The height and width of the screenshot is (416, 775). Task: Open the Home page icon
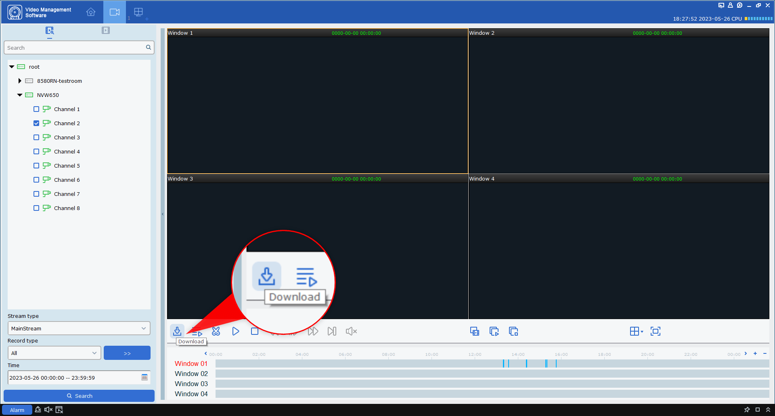coord(90,12)
